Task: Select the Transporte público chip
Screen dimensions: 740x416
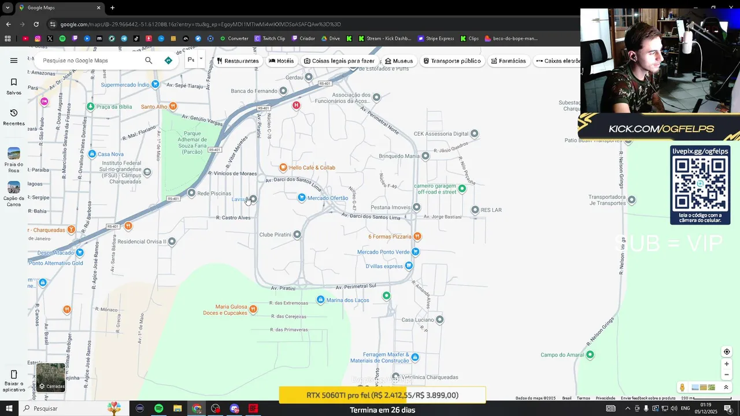Action: tap(452, 61)
